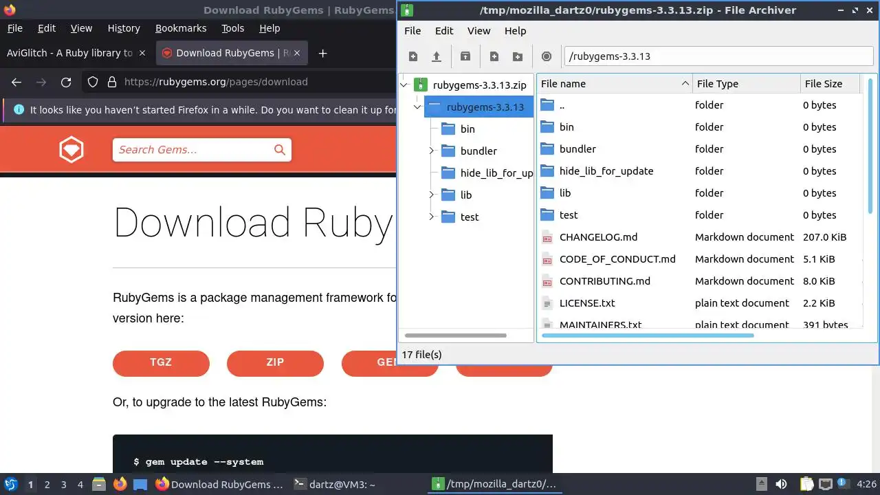Click Add folder icon in archiver toolbar
Viewport: 880px width, 495px height.
point(518,56)
